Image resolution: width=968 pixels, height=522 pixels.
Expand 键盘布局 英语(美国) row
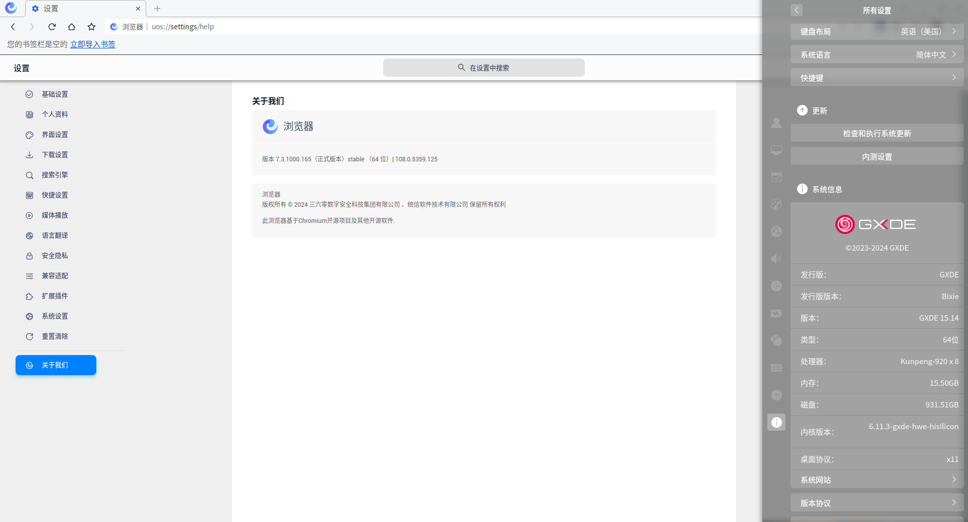click(877, 31)
